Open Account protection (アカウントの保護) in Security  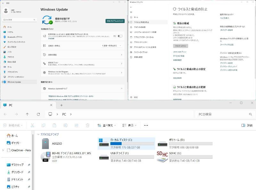pyautogui.click(x=148, y=27)
